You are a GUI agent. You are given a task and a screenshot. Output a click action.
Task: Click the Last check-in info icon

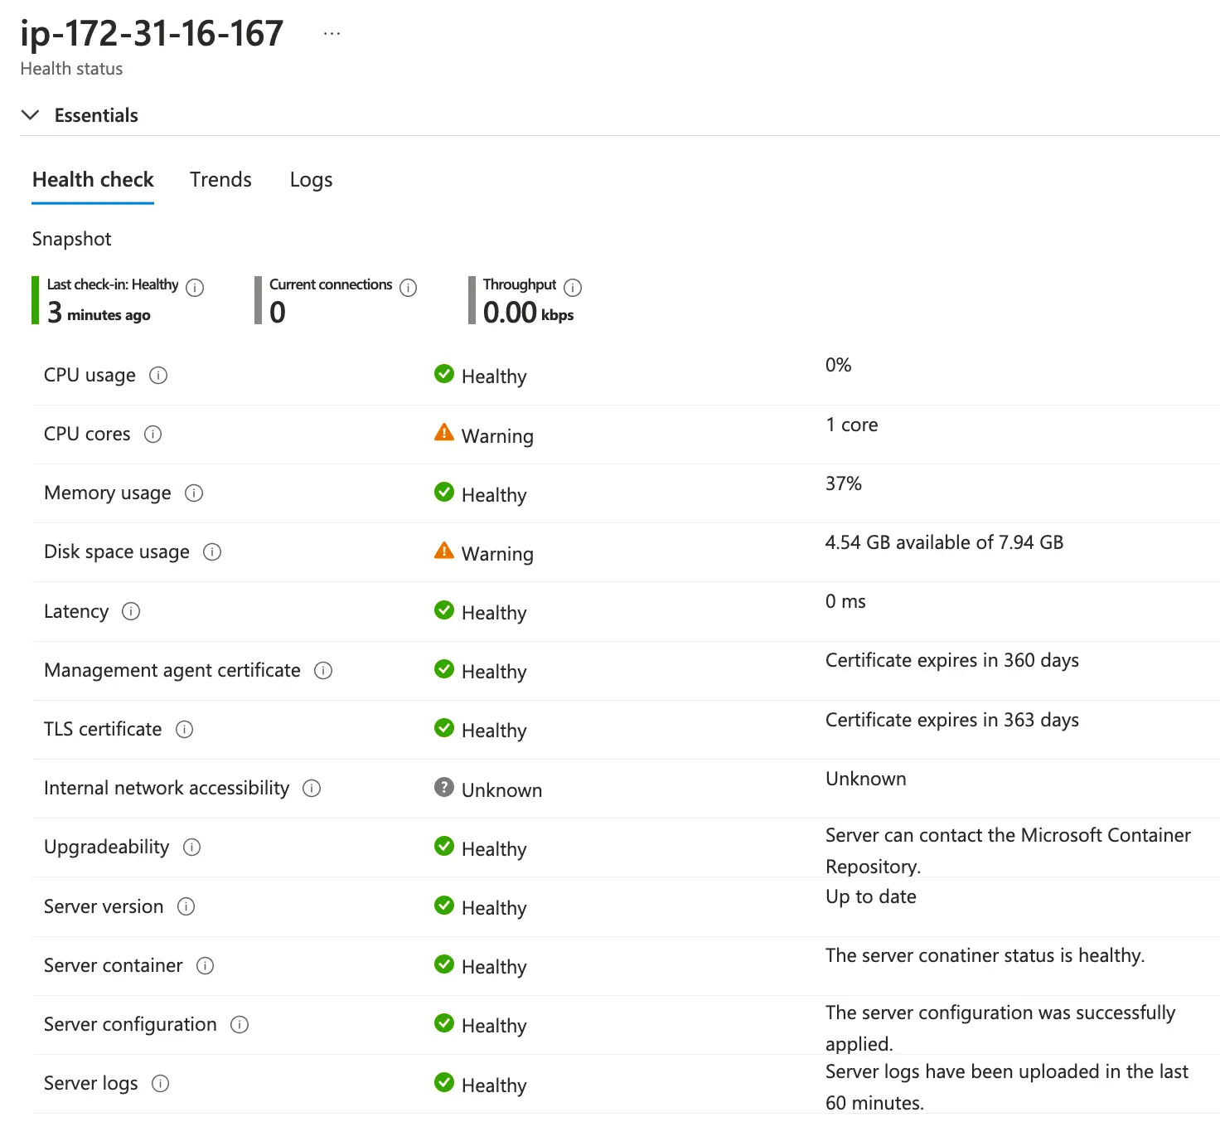point(195,288)
